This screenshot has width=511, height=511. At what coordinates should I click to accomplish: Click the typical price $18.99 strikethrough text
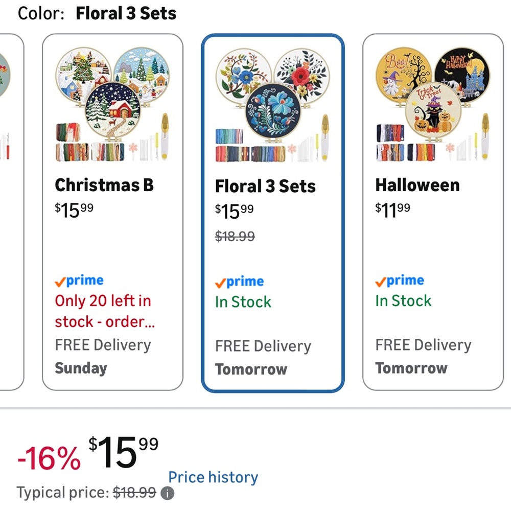pos(134,493)
